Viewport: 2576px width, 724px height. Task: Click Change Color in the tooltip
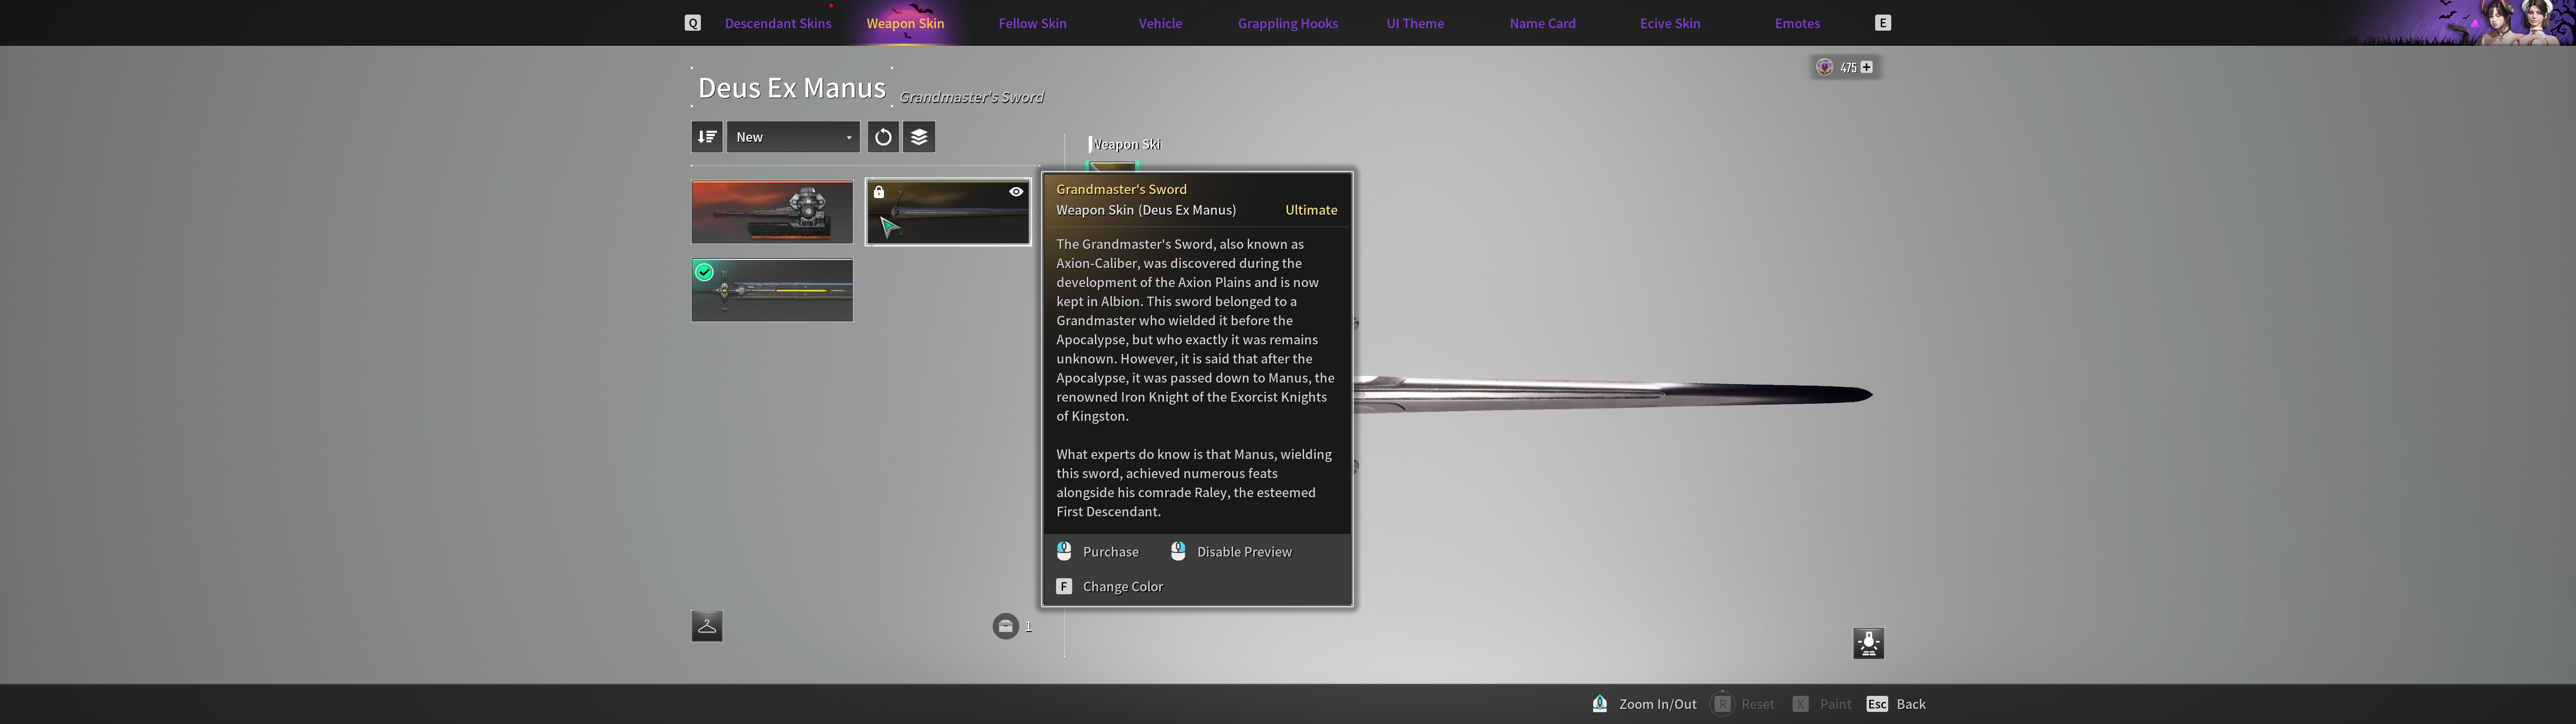[x=1122, y=587]
